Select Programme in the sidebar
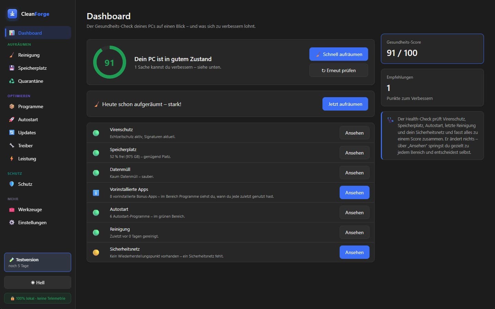The width and height of the screenshot is (495, 309). click(x=37, y=106)
